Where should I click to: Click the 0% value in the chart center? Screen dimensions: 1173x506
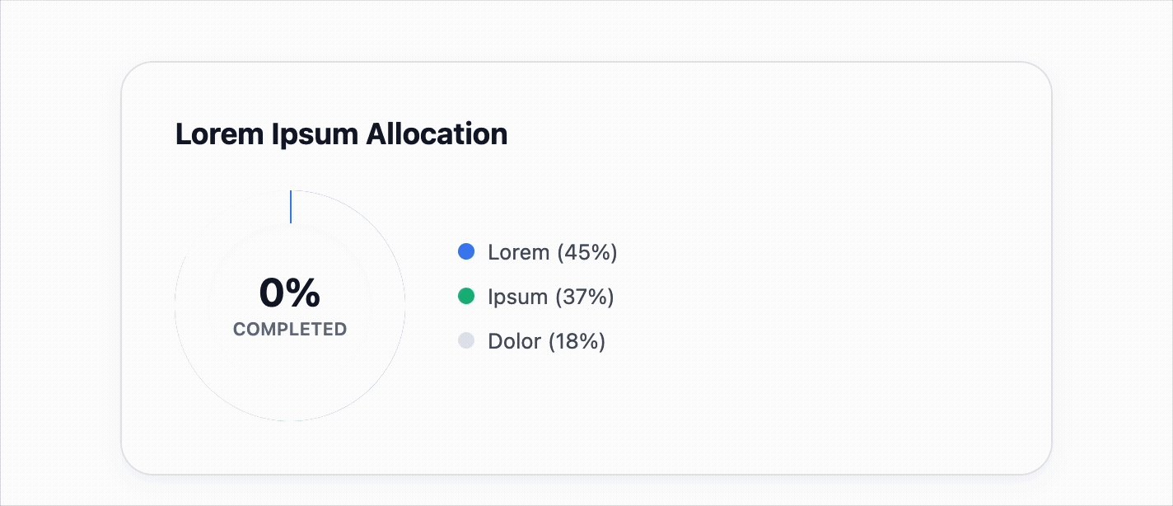pyautogui.click(x=290, y=293)
